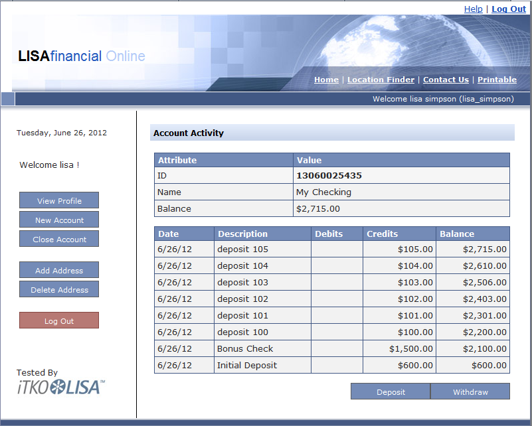Initiate a Withdraw
532x426 pixels.
click(470, 391)
